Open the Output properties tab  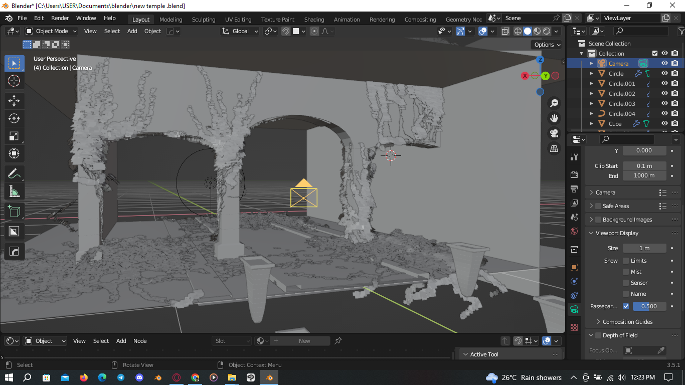click(x=575, y=189)
